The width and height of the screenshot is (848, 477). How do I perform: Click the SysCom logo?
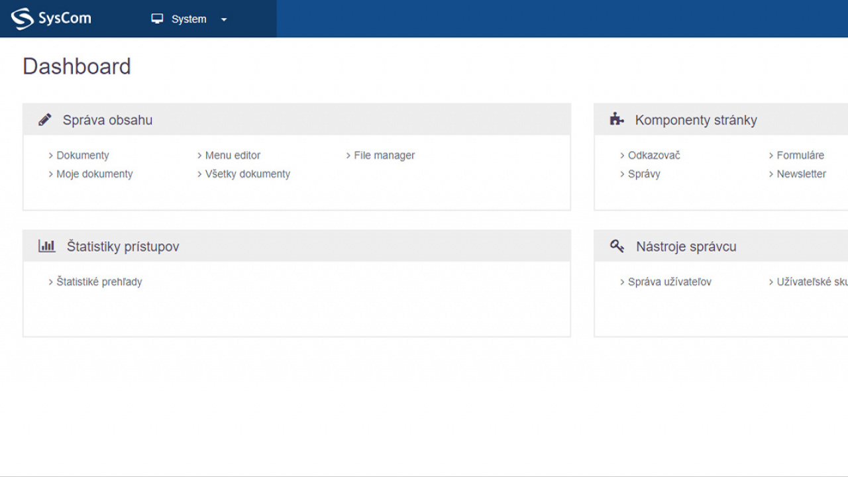[51, 19]
